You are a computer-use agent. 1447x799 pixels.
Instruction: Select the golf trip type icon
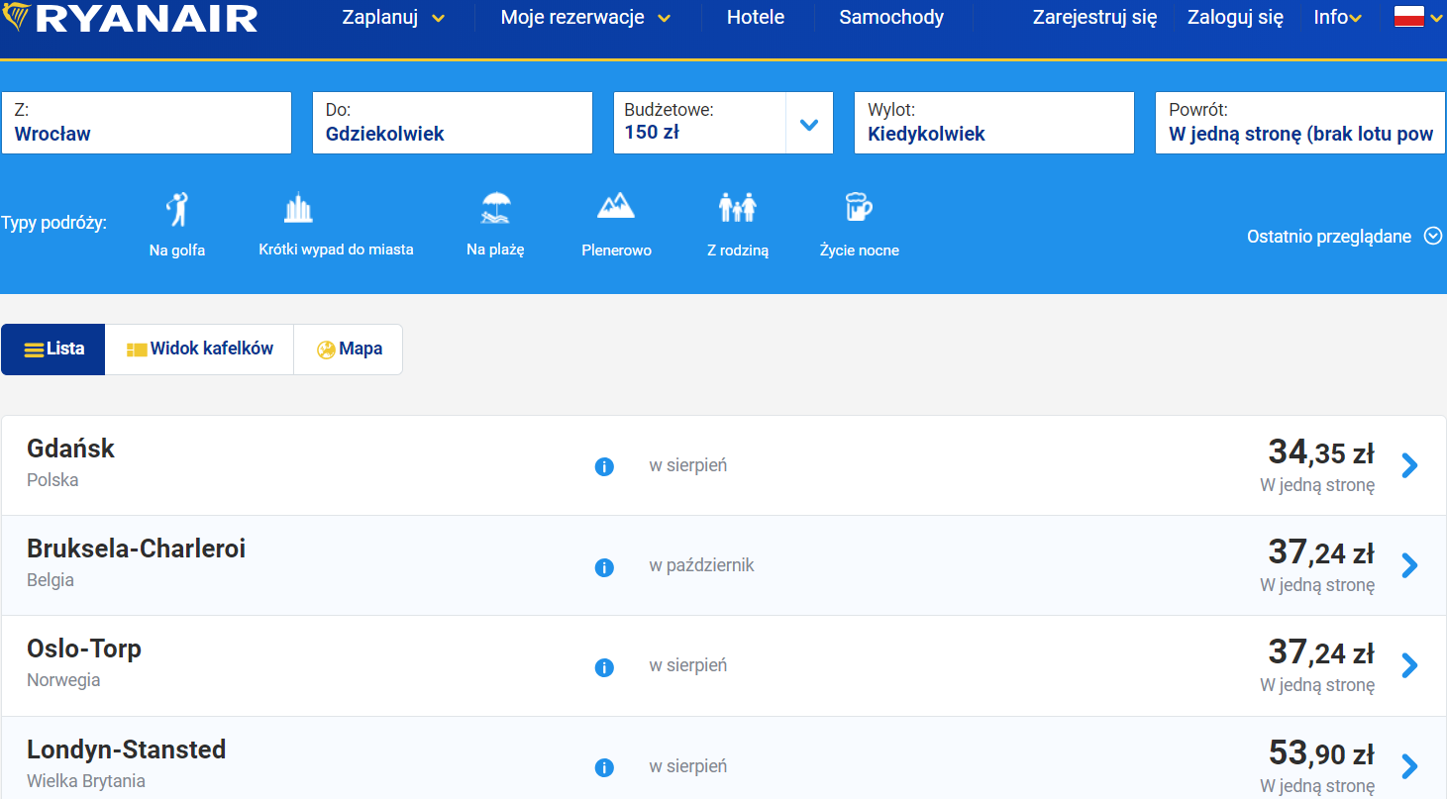177,210
